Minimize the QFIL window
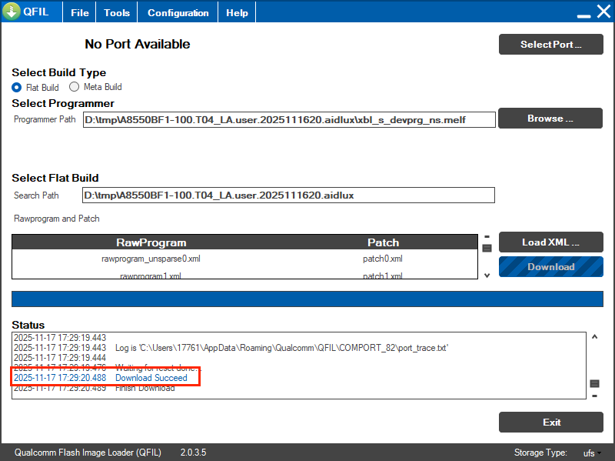This screenshot has width=615, height=461. [x=584, y=14]
